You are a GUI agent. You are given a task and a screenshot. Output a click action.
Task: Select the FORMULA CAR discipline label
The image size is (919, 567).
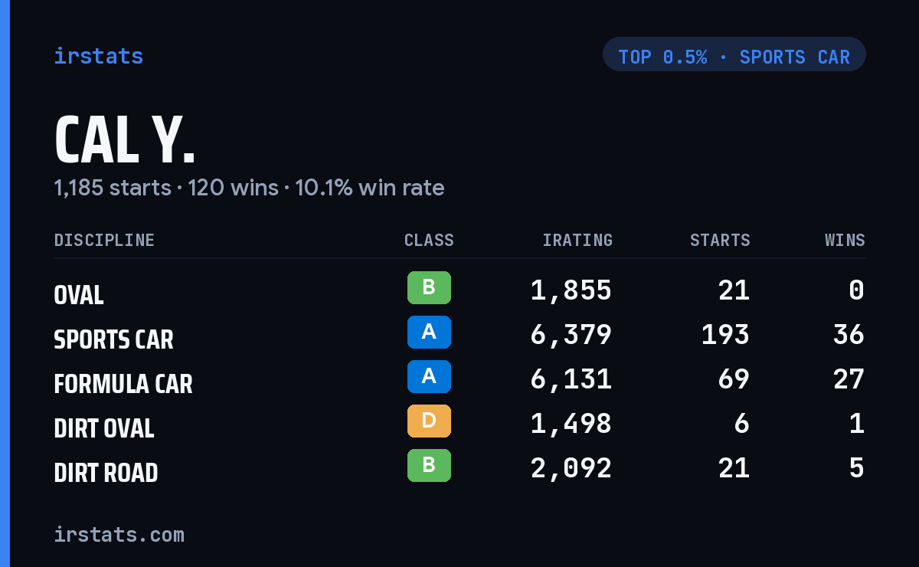click(x=123, y=383)
